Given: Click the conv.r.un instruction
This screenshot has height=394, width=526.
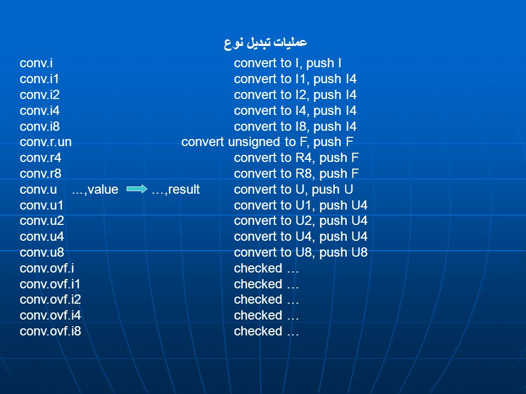Looking at the screenshot, I should (x=45, y=142).
